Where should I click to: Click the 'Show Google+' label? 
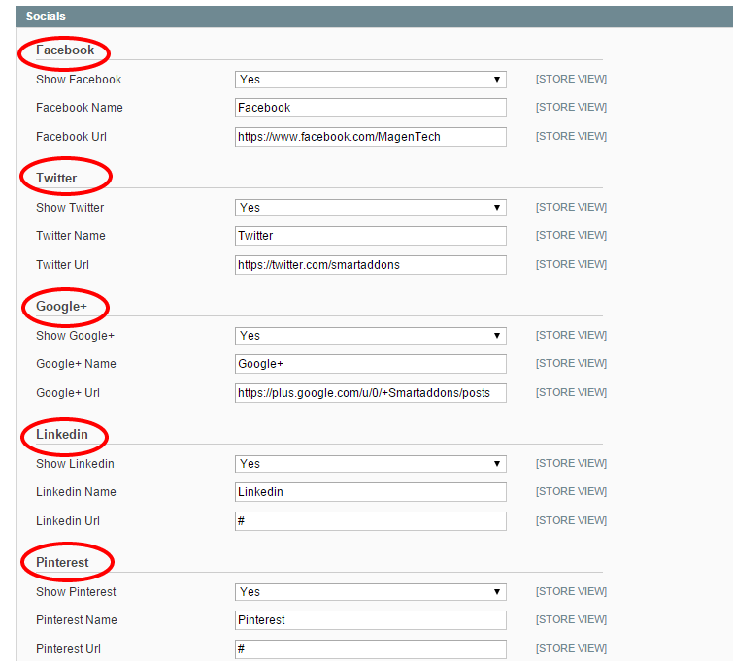75,336
